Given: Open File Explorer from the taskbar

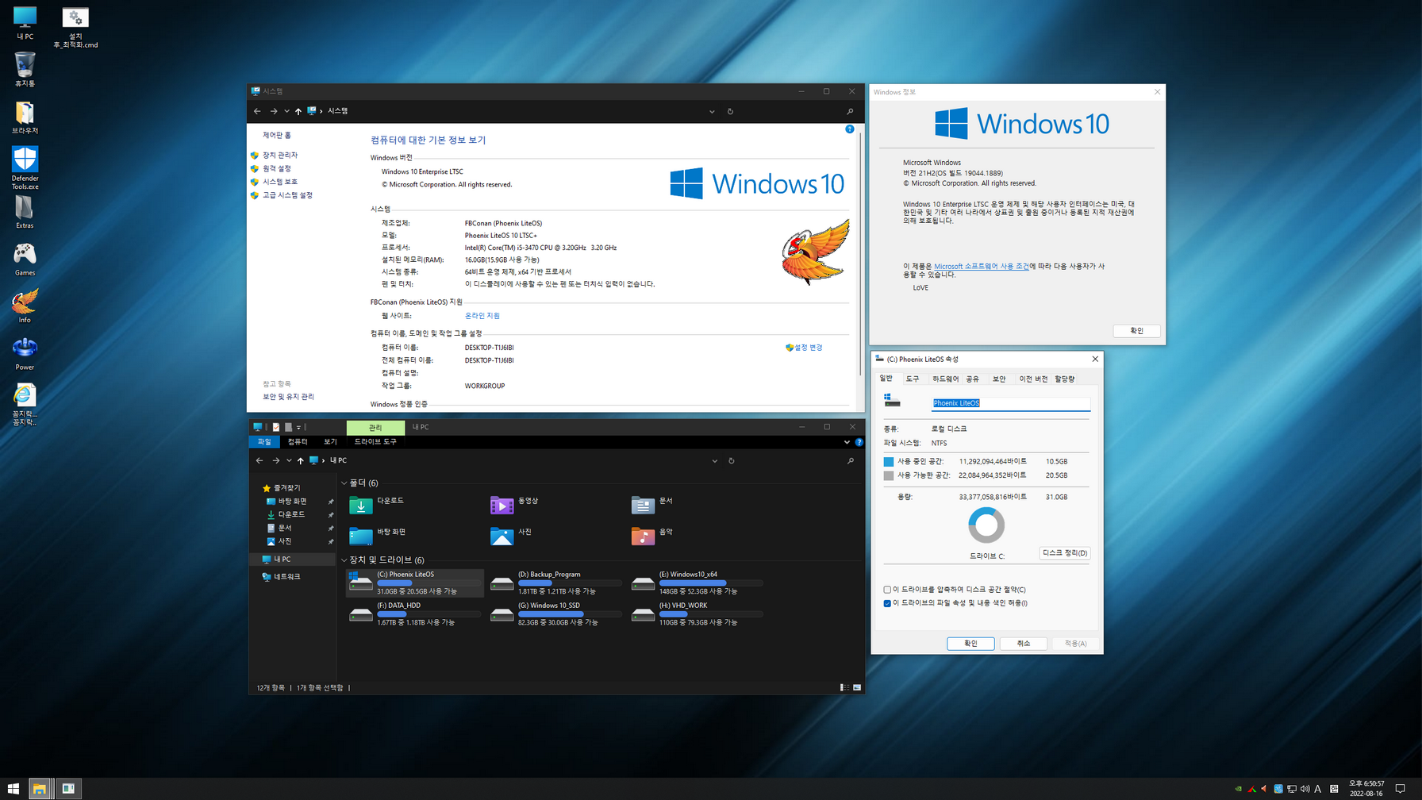Looking at the screenshot, I should pyautogui.click(x=39, y=788).
